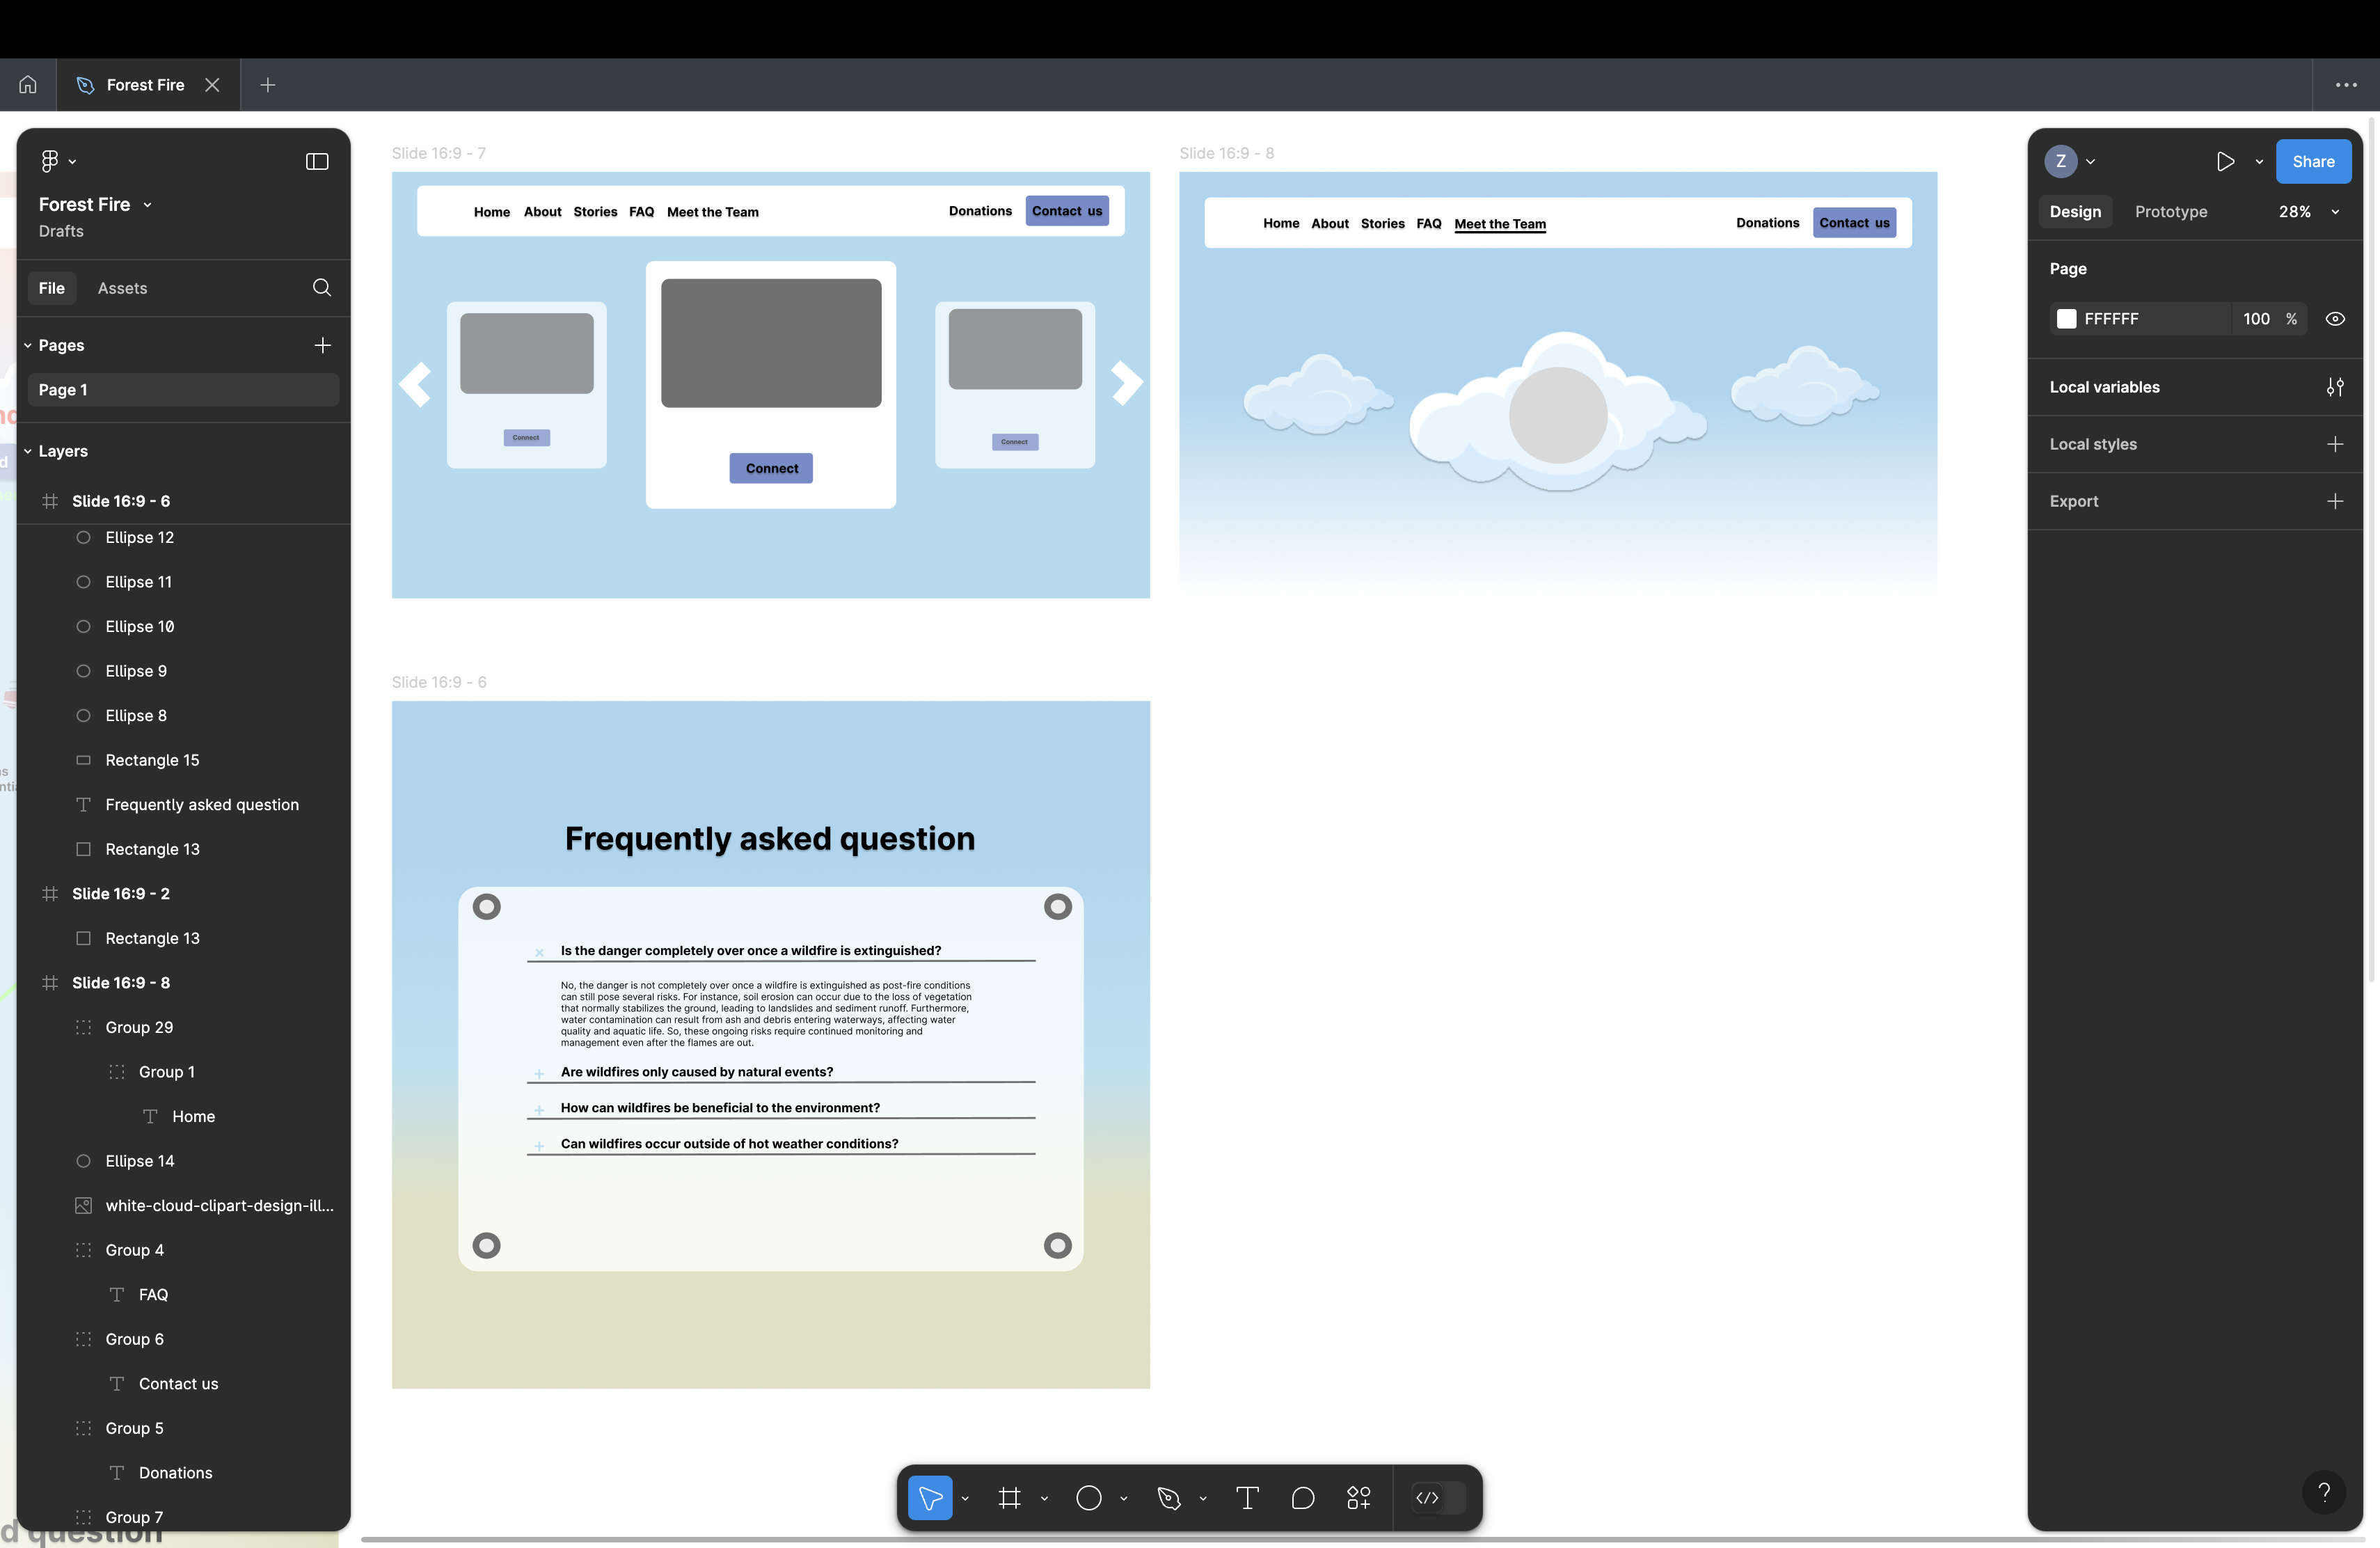The width and height of the screenshot is (2380, 1548).
Task: Select the Frame tool in the toolbar
Action: [1009, 1497]
